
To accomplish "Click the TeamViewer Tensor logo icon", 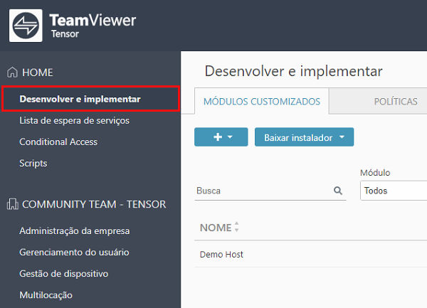I will coord(26,26).
